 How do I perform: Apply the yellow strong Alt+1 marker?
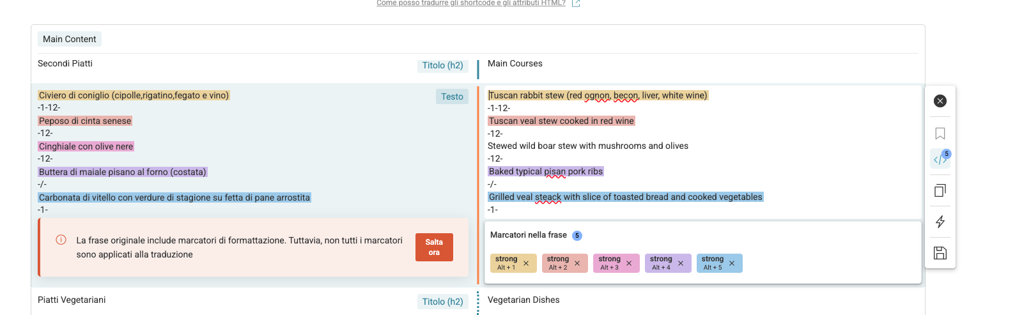506,263
